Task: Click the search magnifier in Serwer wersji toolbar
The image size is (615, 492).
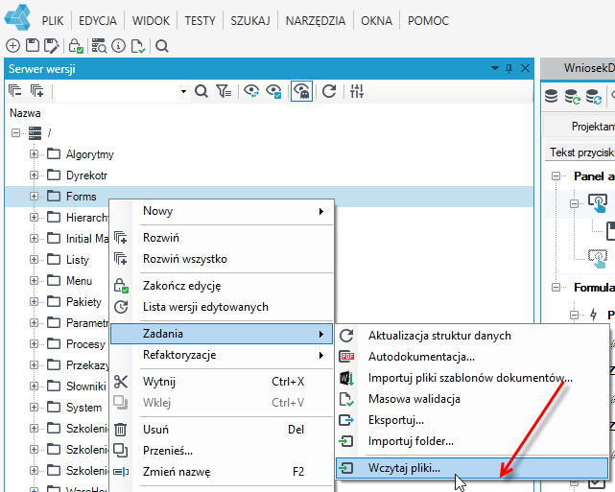Action: 201,91
